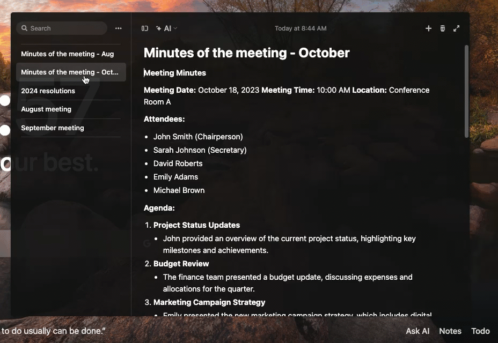Open the 'August meeting' note
The image size is (498, 343).
click(x=46, y=109)
